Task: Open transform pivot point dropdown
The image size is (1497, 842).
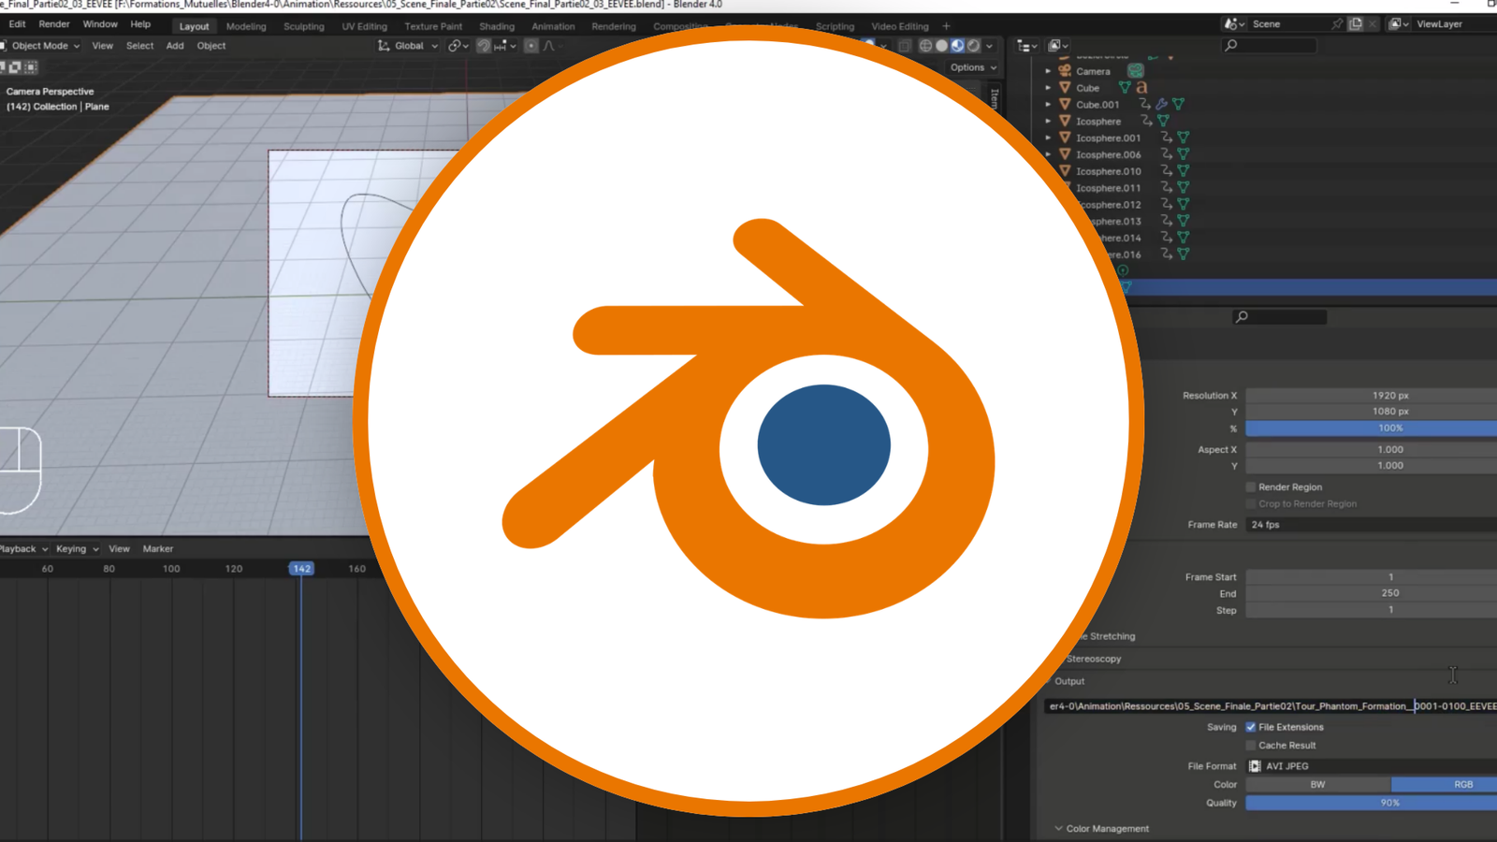Action: pos(458,45)
